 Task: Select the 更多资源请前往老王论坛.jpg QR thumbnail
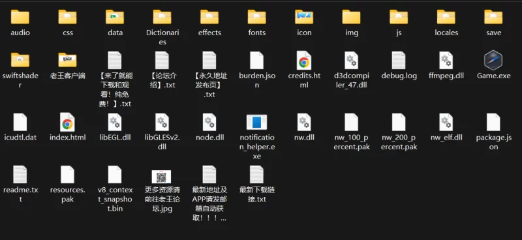coord(161,177)
